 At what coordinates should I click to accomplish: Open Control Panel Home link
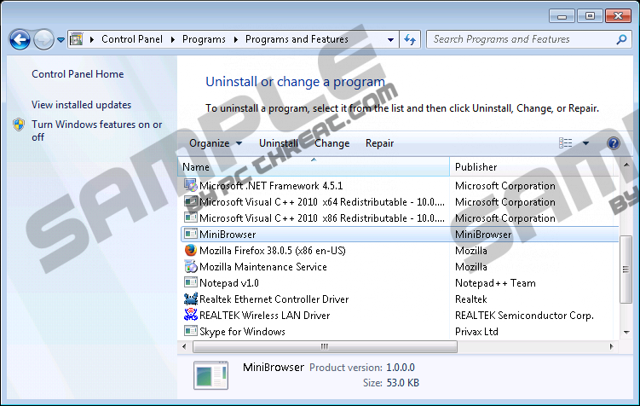pos(78,74)
